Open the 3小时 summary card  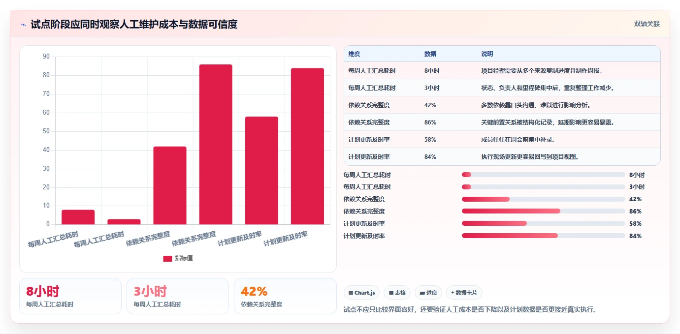[178, 296]
